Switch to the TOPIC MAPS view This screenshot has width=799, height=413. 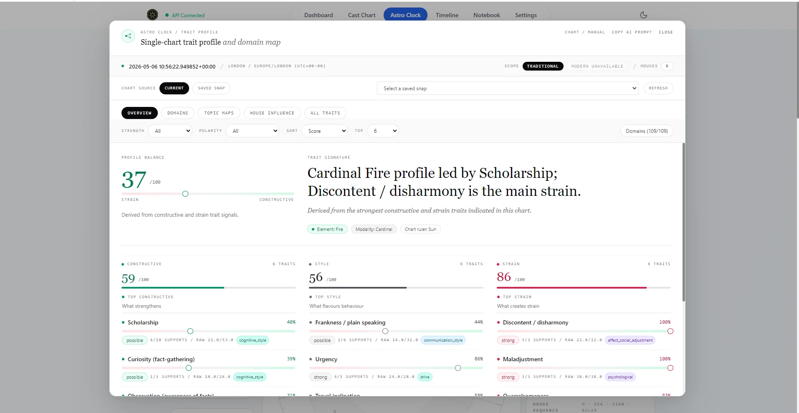click(x=219, y=113)
